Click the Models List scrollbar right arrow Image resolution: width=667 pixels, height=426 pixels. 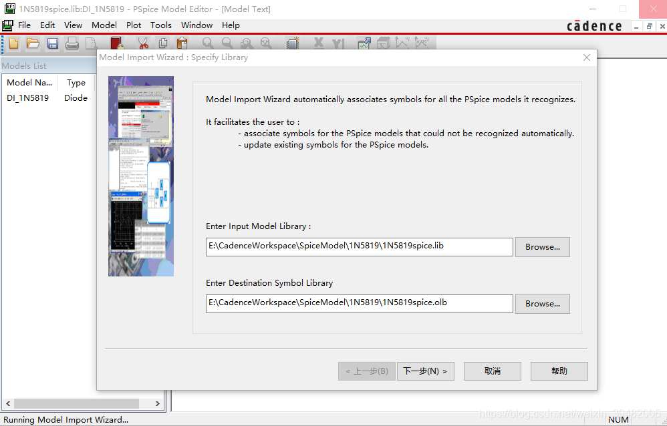[x=157, y=403]
